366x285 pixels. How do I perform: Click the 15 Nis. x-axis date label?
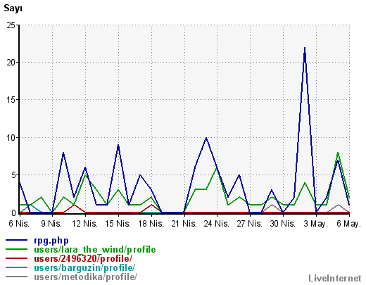coord(118,224)
